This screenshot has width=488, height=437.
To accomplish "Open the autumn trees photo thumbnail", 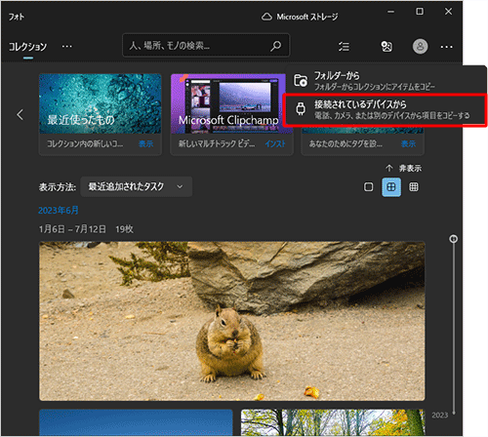I will [x=333, y=422].
